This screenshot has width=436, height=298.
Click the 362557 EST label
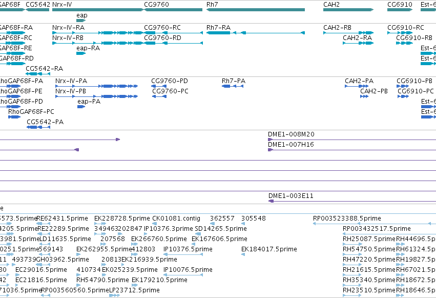[x=222, y=218]
